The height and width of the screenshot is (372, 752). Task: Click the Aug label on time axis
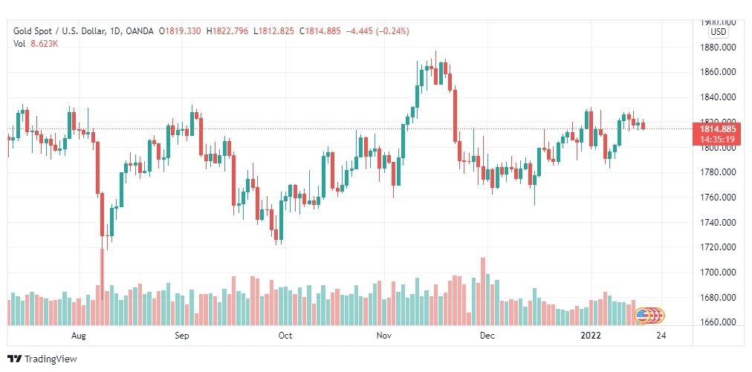[x=78, y=336]
